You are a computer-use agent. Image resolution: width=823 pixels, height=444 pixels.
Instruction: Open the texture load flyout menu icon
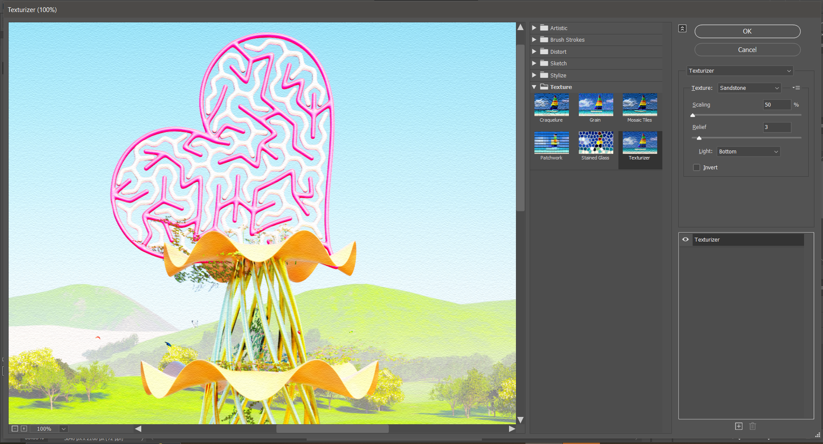point(796,88)
